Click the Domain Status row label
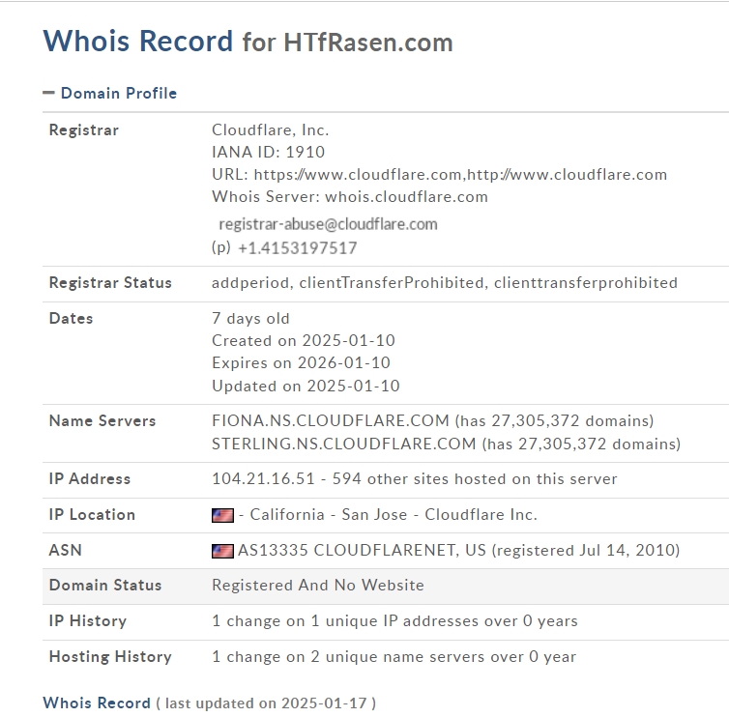 coord(105,585)
